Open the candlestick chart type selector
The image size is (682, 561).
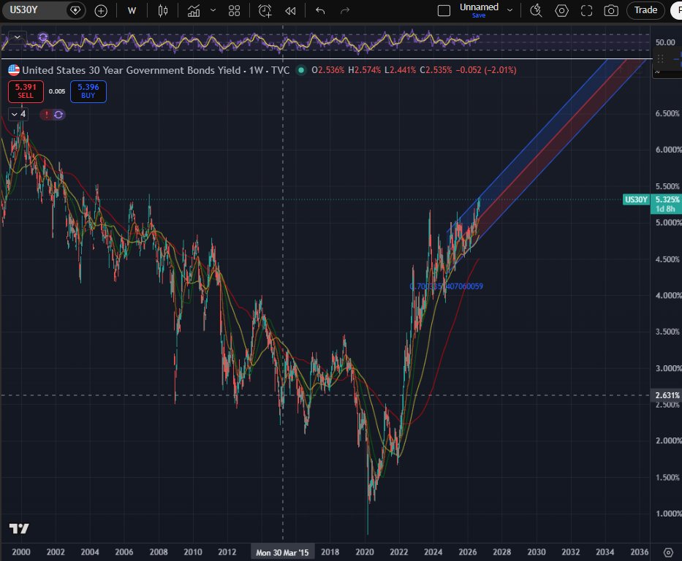[163, 11]
